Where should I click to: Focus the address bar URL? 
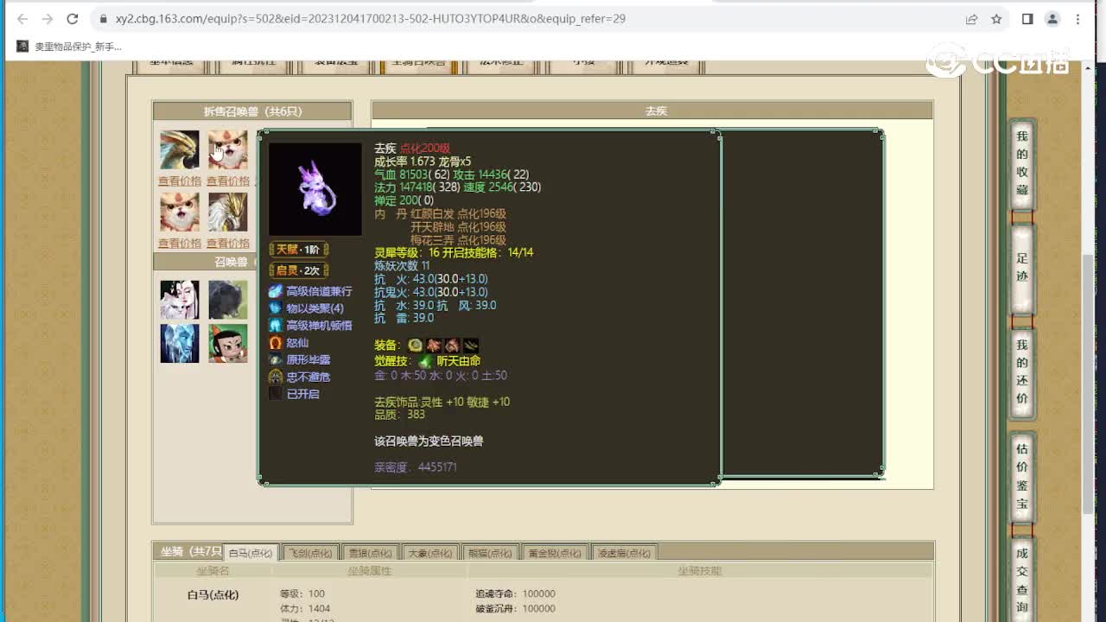[x=371, y=18]
